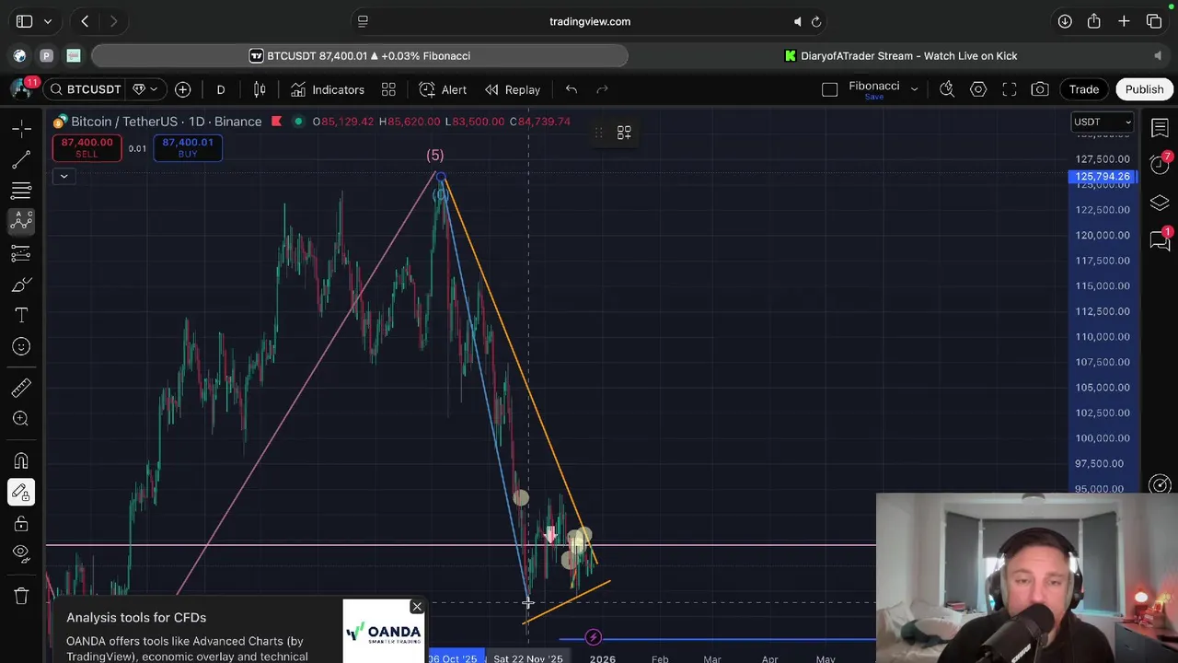Viewport: 1178px width, 663px height.
Task: Start bar Replay mode
Action: [x=513, y=89]
